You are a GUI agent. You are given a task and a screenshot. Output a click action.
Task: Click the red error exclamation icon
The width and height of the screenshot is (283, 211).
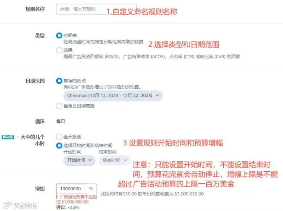click(x=57, y=197)
